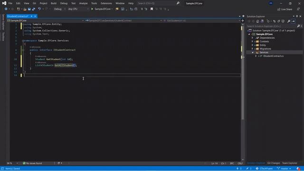Click the feedback icon beside Live Share
The width and height of the screenshot is (304, 171).
298,9
